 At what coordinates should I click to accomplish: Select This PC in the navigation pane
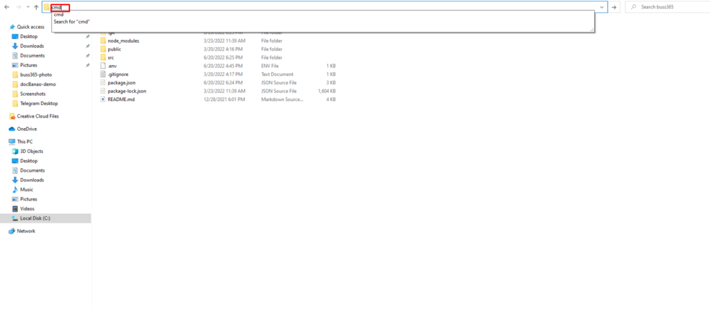click(24, 141)
